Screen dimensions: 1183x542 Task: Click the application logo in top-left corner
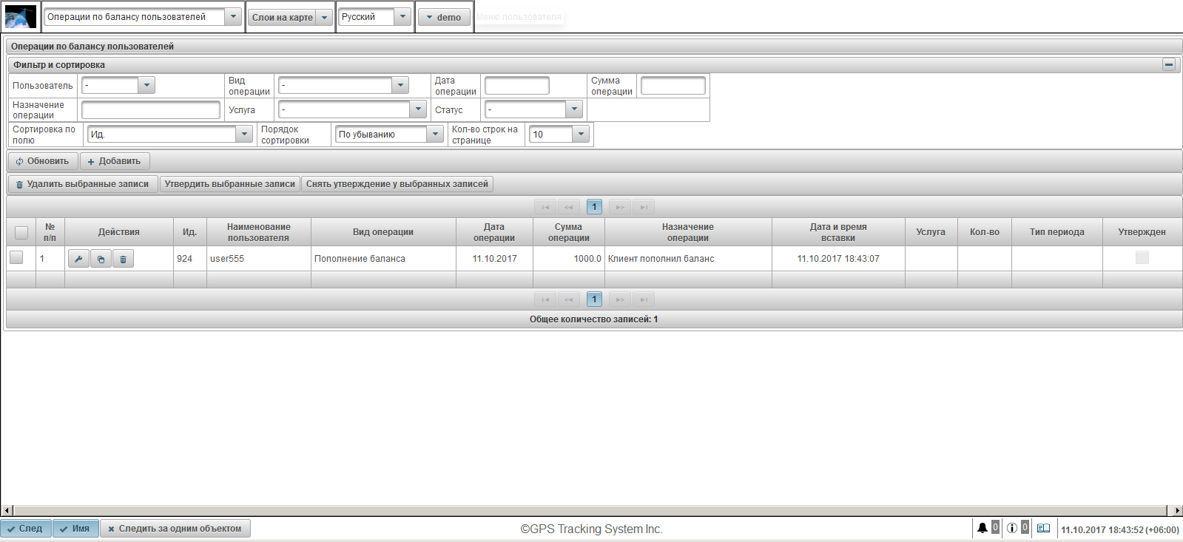(20, 16)
